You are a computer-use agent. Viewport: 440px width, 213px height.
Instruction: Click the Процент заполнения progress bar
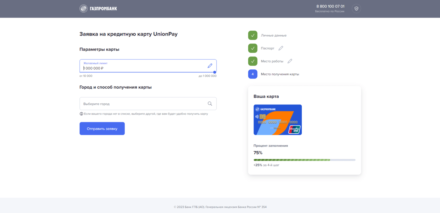point(305,160)
